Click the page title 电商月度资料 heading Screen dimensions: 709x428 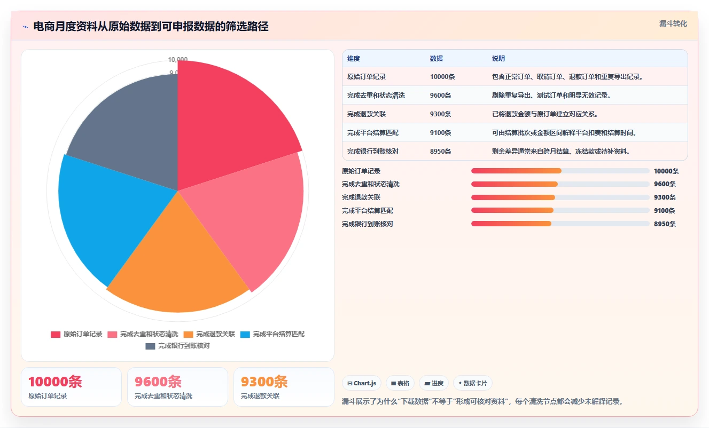pos(151,27)
